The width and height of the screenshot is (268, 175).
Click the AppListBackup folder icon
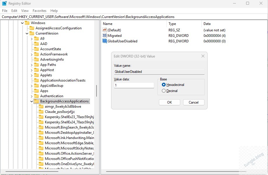(36, 86)
